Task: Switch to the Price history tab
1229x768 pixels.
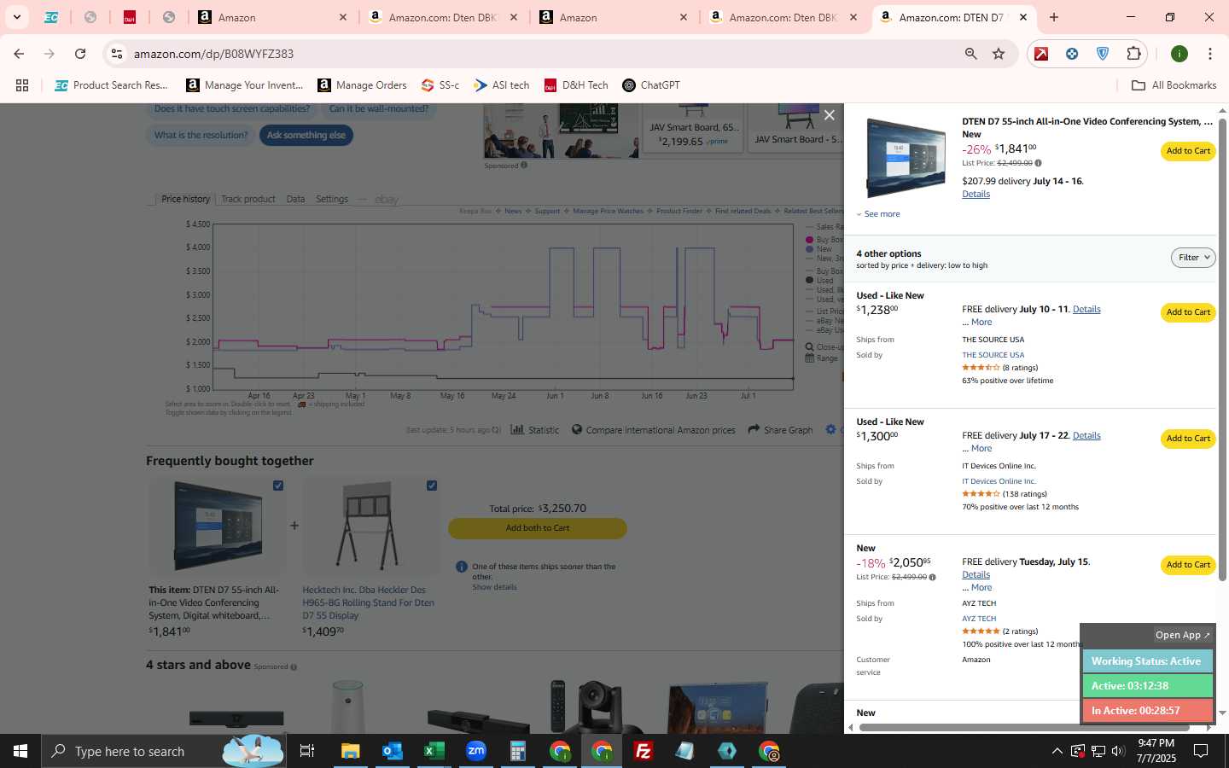Action: pos(185,199)
